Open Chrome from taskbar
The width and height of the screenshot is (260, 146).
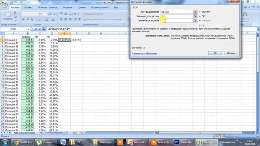(22, 142)
